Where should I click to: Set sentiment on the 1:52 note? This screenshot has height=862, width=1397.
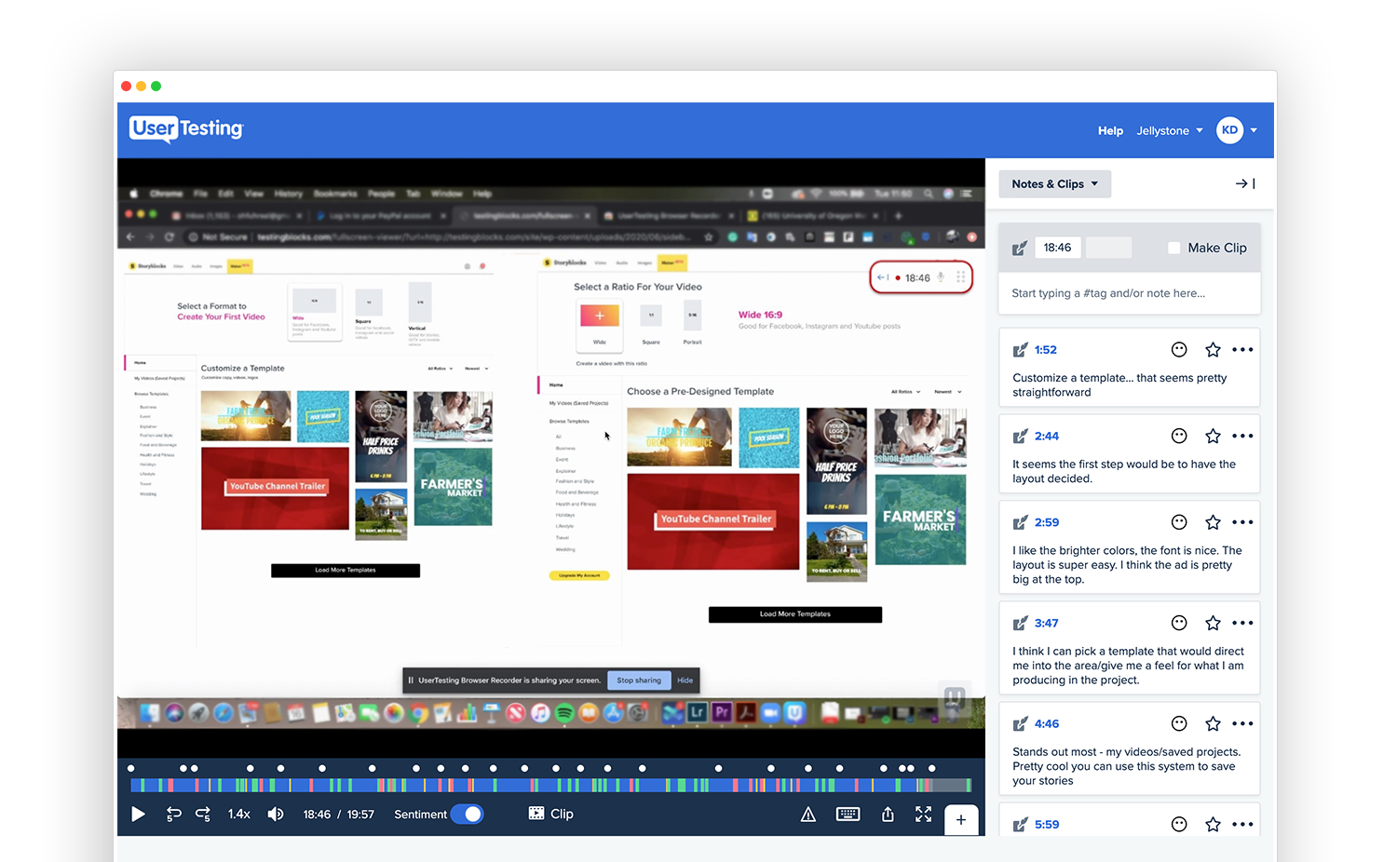tap(1179, 350)
